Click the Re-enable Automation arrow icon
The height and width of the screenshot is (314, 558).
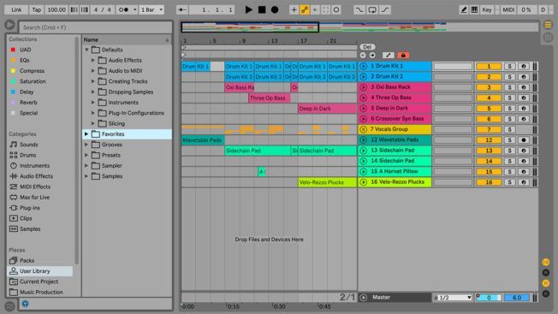tap(315, 9)
